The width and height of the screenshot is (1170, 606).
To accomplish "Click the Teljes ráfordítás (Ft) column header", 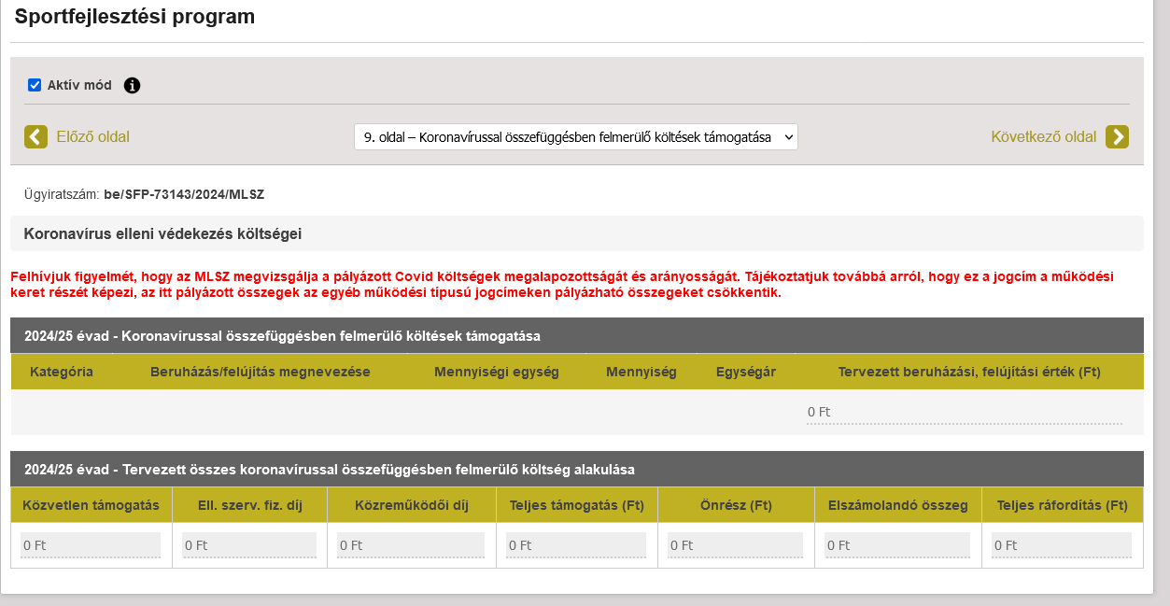I will tap(1063, 505).
